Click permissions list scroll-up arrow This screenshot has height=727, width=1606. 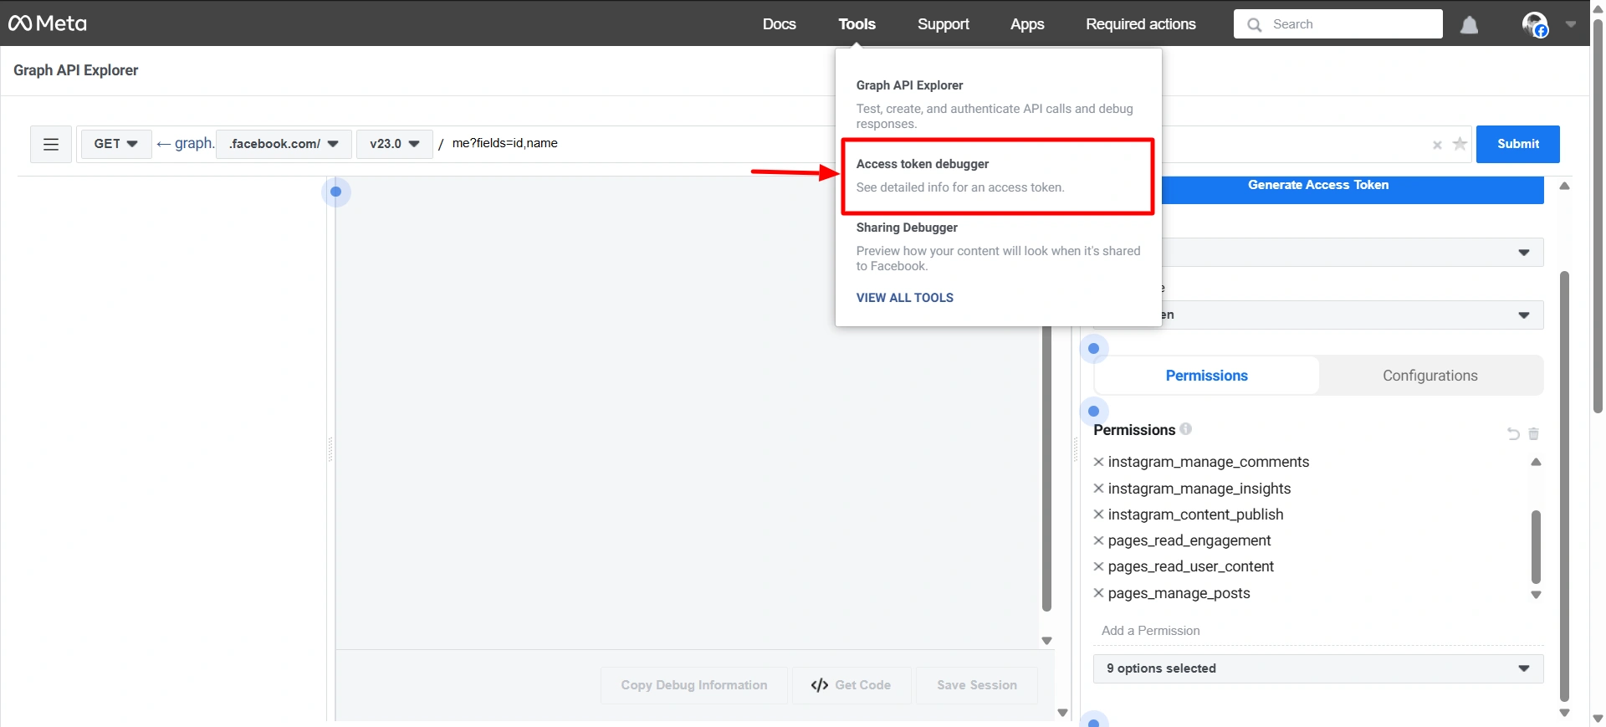1536,462
